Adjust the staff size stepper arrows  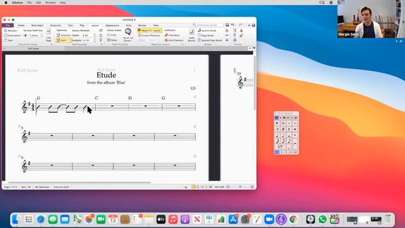[x=42, y=35]
